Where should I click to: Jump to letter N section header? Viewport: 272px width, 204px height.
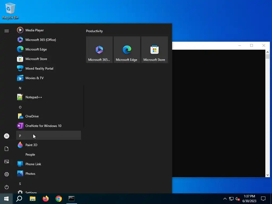(49, 88)
